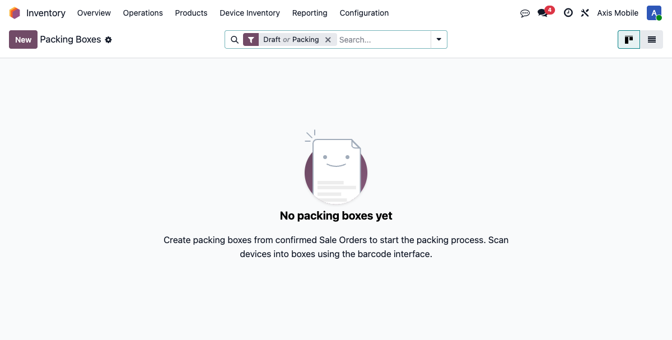Open the Axis Mobile company switcher
Screen dimensions: 672x340
(618, 13)
